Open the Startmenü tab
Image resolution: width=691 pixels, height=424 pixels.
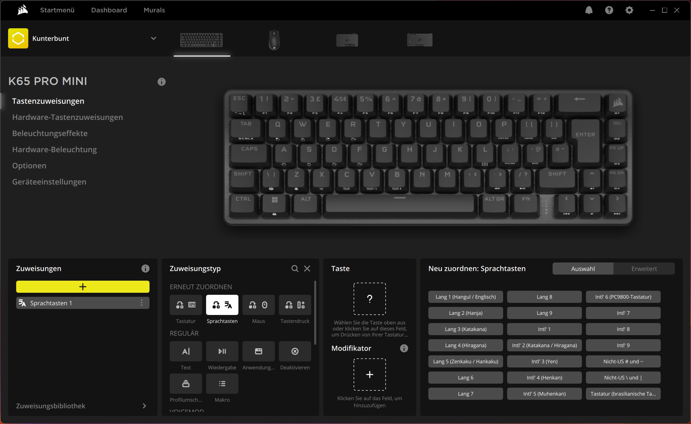click(x=57, y=10)
